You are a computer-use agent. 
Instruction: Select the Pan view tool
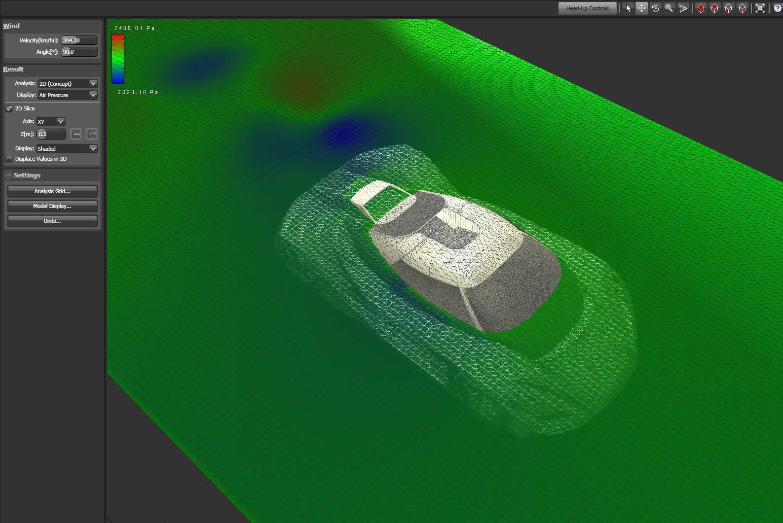(x=641, y=8)
